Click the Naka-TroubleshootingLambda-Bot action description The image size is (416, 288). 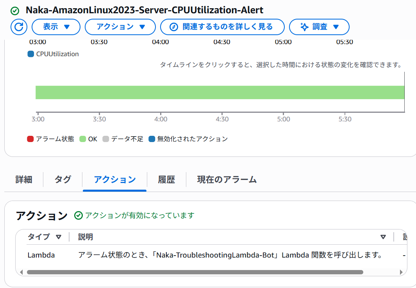tap(230, 255)
